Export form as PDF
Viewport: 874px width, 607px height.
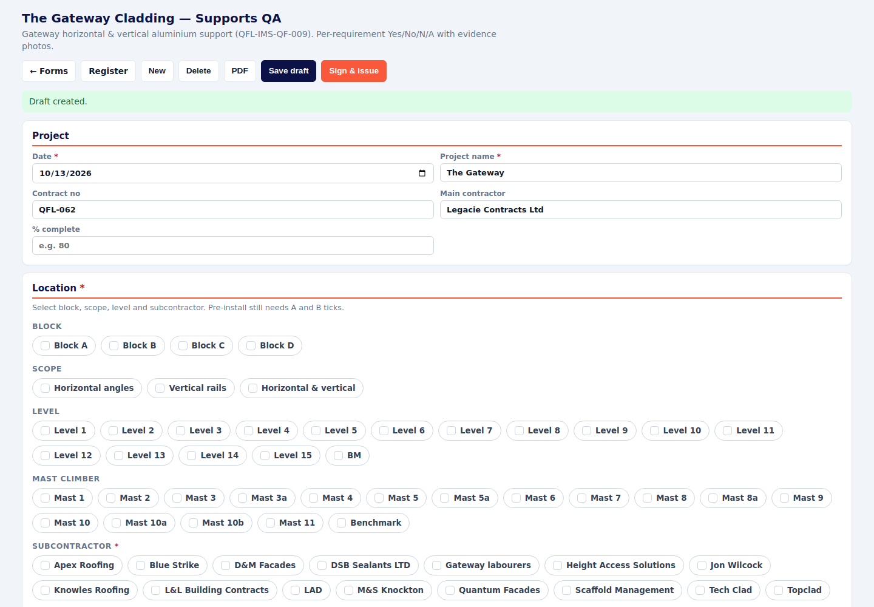click(240, 71)
